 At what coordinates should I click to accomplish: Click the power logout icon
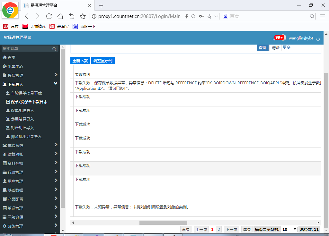pos(318,39)
